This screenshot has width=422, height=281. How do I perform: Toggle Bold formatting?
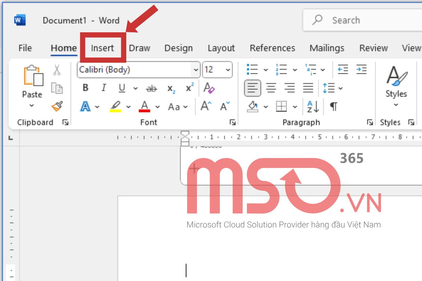point(85,88)
